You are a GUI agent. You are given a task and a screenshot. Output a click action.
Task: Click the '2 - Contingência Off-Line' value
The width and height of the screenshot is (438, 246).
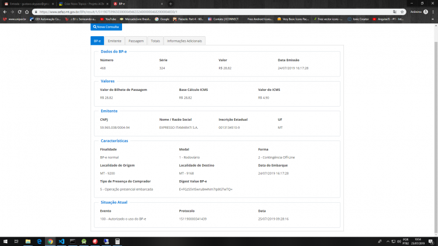click(x=276, y=157)
